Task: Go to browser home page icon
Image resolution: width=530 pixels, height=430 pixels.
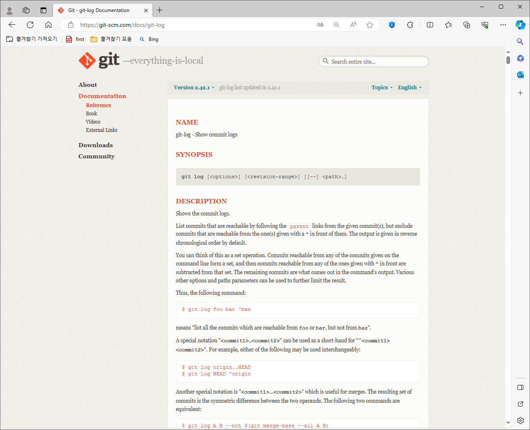Action: pyautogui.click(x=48, y=25)
